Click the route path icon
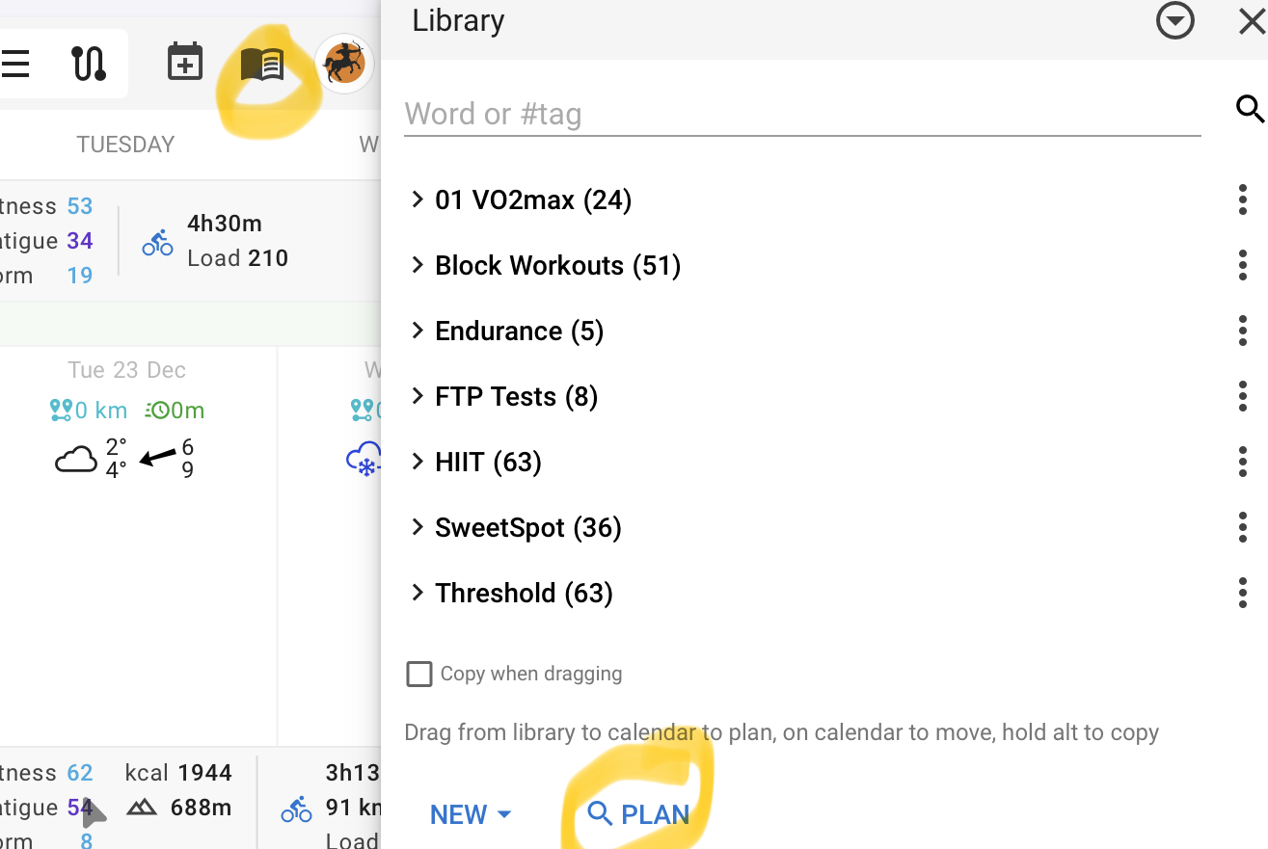 pyautogui.click(x=89, y=64)
